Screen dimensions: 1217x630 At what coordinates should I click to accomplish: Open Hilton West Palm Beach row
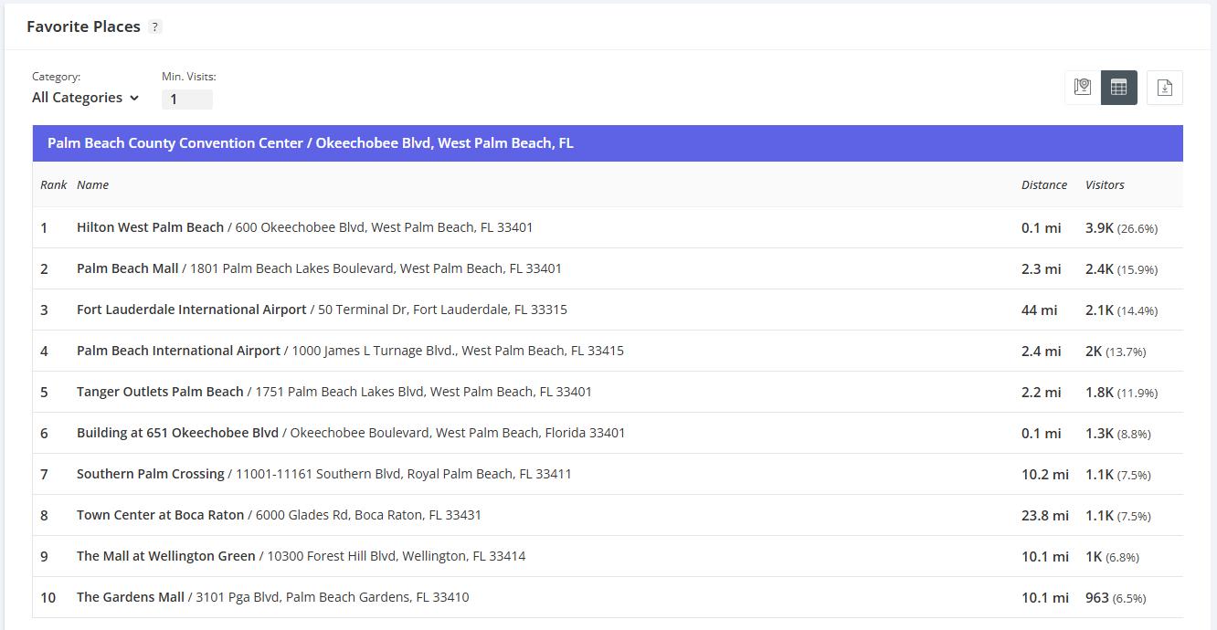coord(608,227)
